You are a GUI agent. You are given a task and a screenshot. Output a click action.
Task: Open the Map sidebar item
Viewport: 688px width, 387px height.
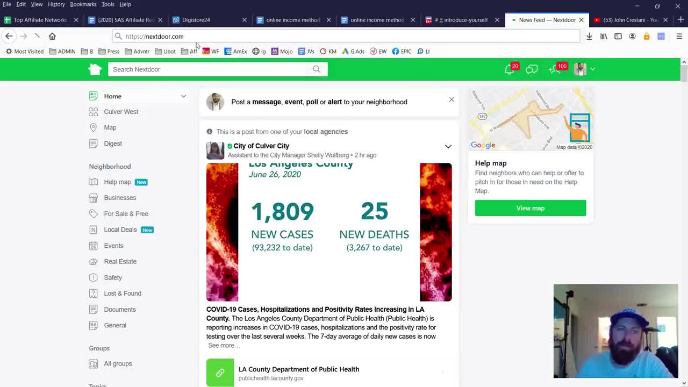point(110,127)
